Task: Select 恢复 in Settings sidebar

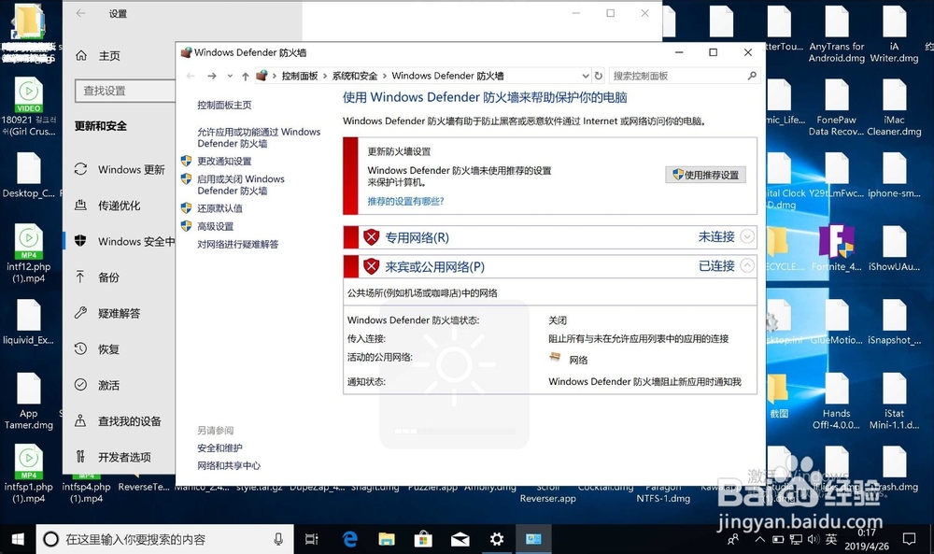Action: click(120, 349)
